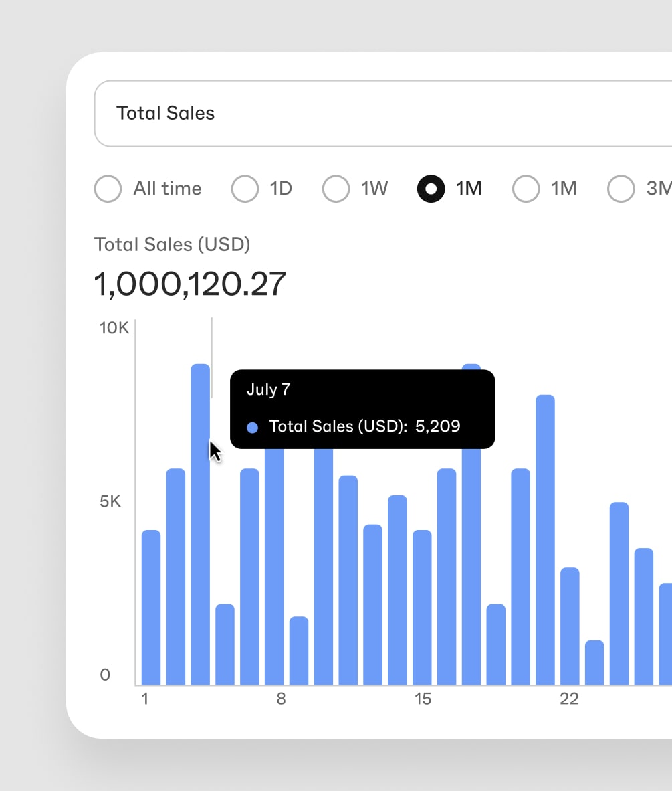This screenshot has width=672, height=791.
Task: Click the first bar above x-axis label 1
Action: pos(151,608)
